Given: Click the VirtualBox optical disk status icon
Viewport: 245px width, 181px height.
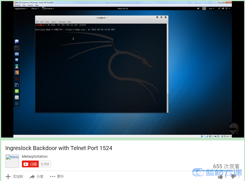Looking at the screenshot, I should pos(204,136).
